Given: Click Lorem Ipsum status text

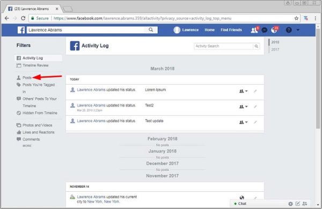Looking at the screenshot, I should pos(155,90).
